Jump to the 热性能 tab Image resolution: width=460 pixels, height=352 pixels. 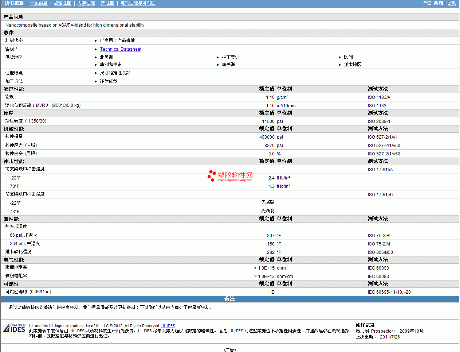(x=107, y=3)
